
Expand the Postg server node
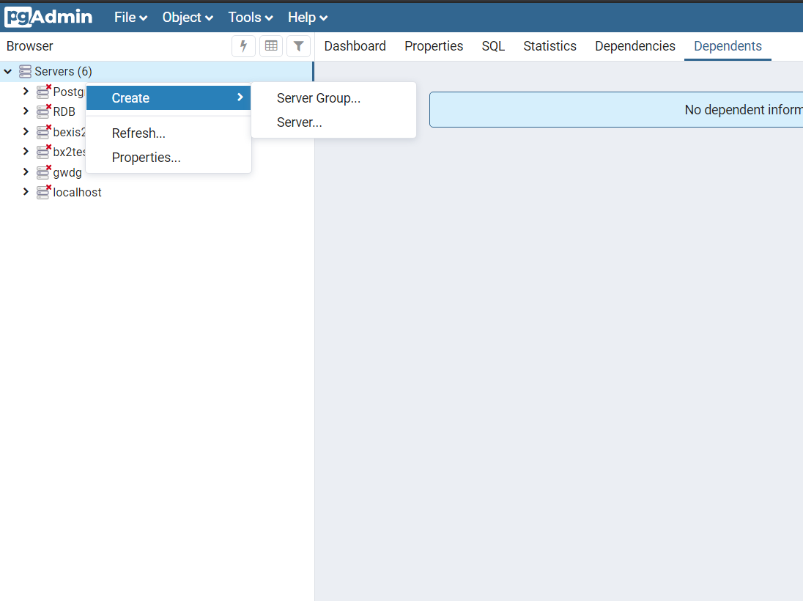point(26,91)
